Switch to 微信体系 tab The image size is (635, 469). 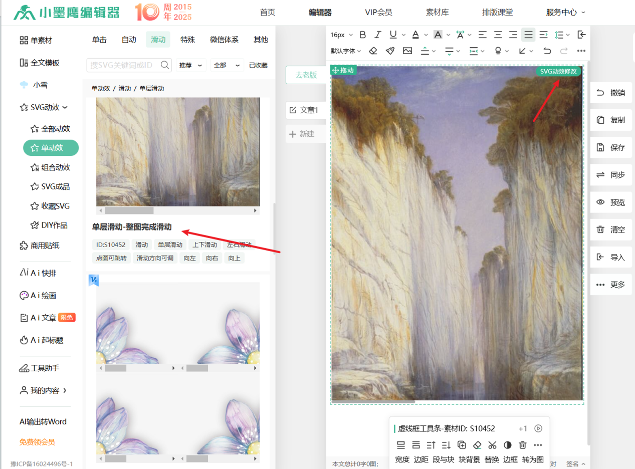click(224, 40)
